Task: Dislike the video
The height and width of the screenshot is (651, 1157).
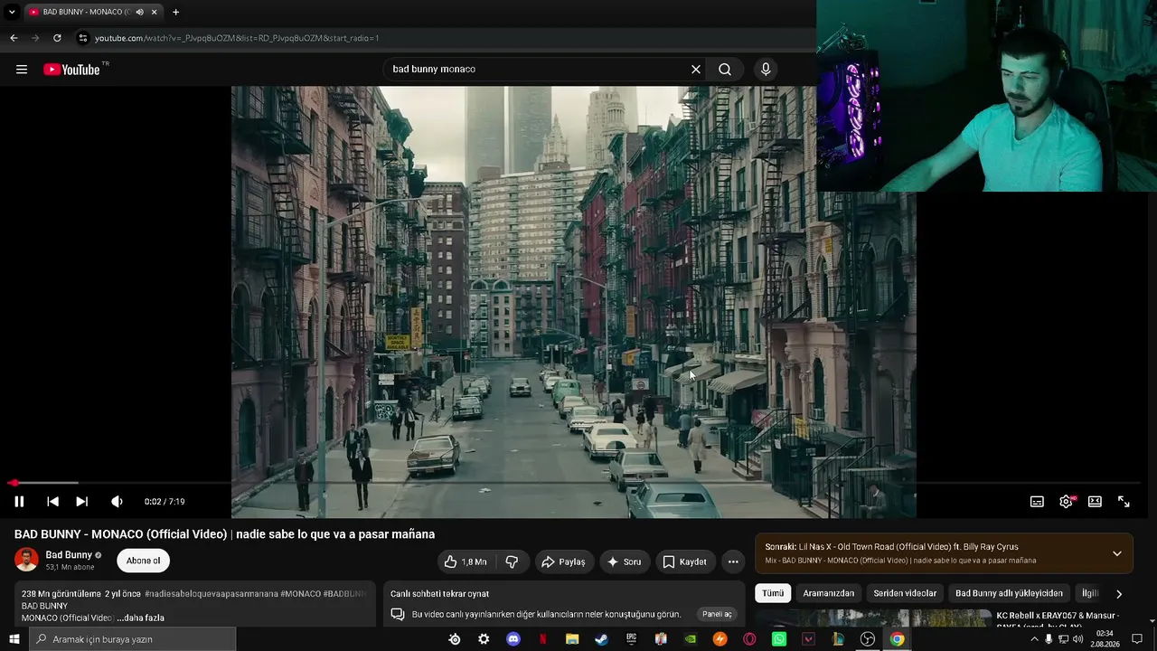Action: click(x=512, y=561)
